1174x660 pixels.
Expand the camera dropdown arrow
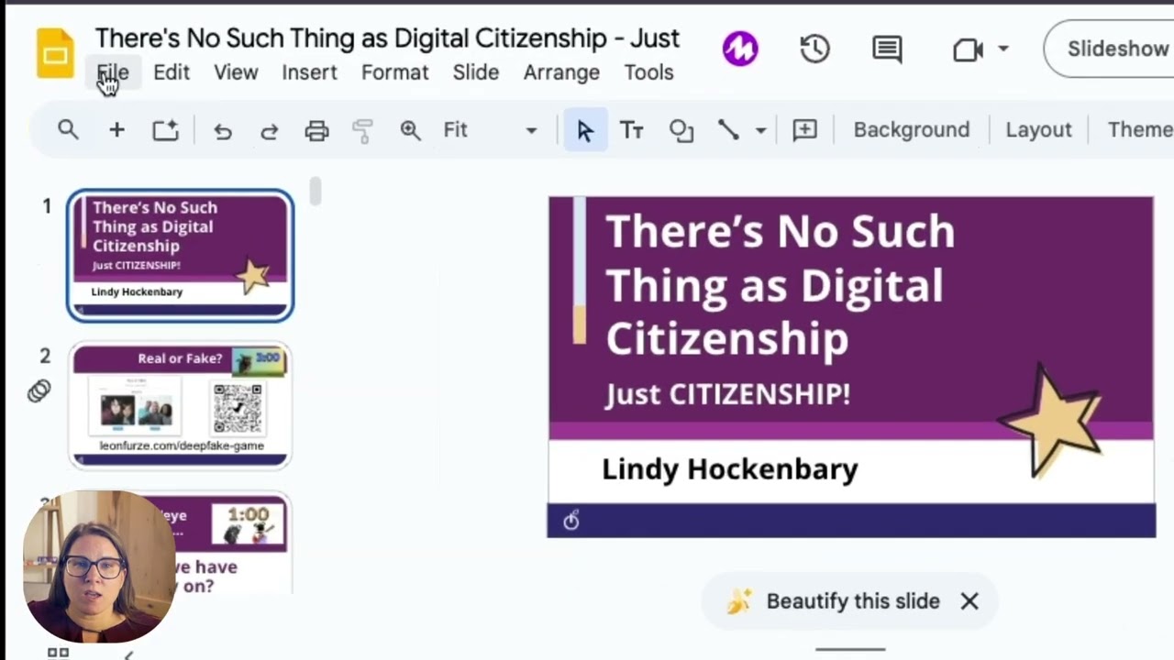coord(1003,49)
